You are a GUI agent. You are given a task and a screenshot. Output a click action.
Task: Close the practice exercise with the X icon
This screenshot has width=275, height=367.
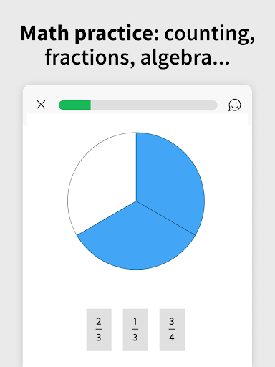coord(41,105)
